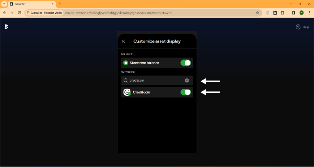
Task: Reload the current page
Action: tap(19, 13)
